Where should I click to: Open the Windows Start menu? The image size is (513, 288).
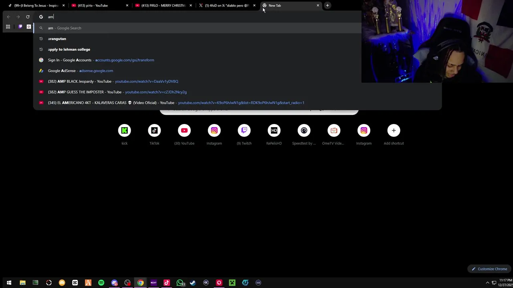click(x=9, y=283)
